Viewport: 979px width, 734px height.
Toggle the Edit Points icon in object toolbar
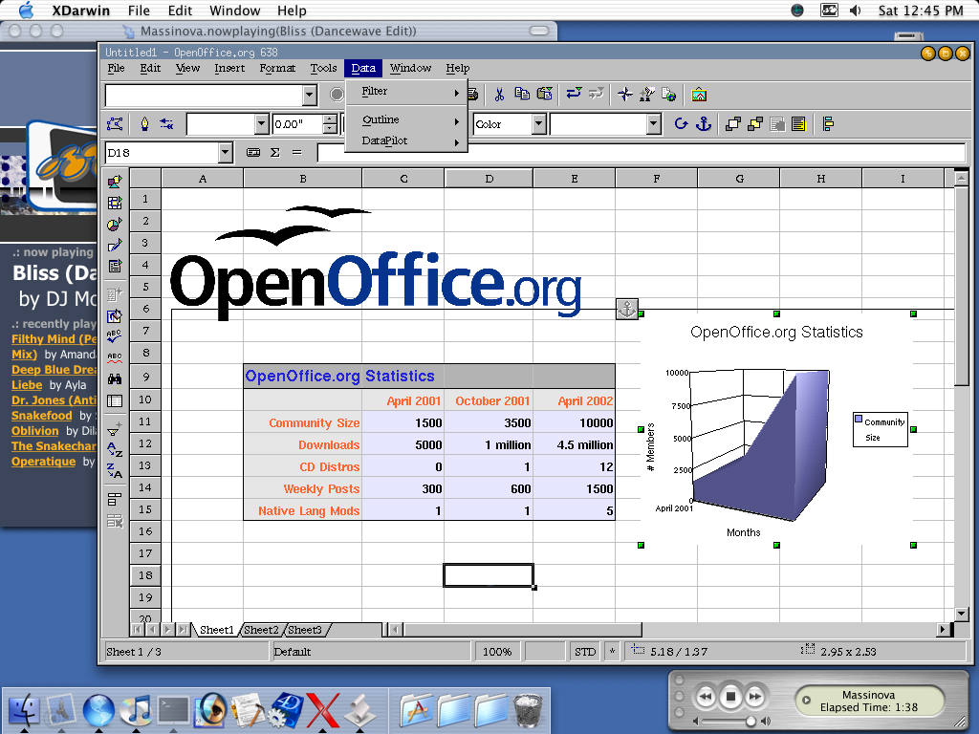116,123
